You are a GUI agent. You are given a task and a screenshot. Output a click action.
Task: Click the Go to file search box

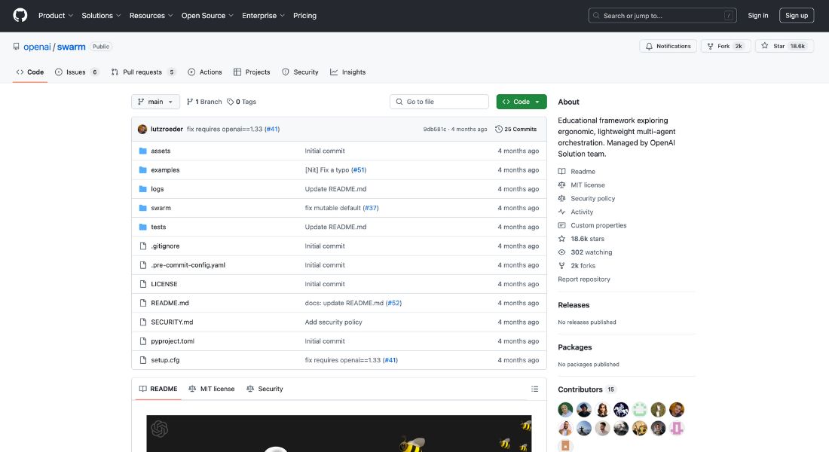pos(440,101)
